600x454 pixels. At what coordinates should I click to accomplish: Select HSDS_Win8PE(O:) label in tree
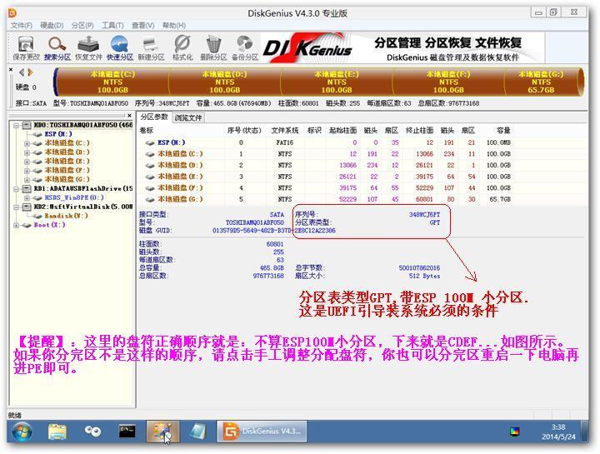(74, 197)
